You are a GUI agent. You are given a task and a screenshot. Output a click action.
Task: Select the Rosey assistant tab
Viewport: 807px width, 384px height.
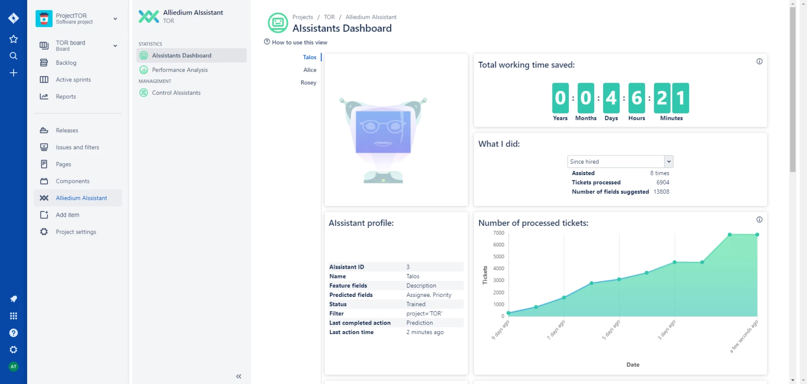tap(308, 83)
